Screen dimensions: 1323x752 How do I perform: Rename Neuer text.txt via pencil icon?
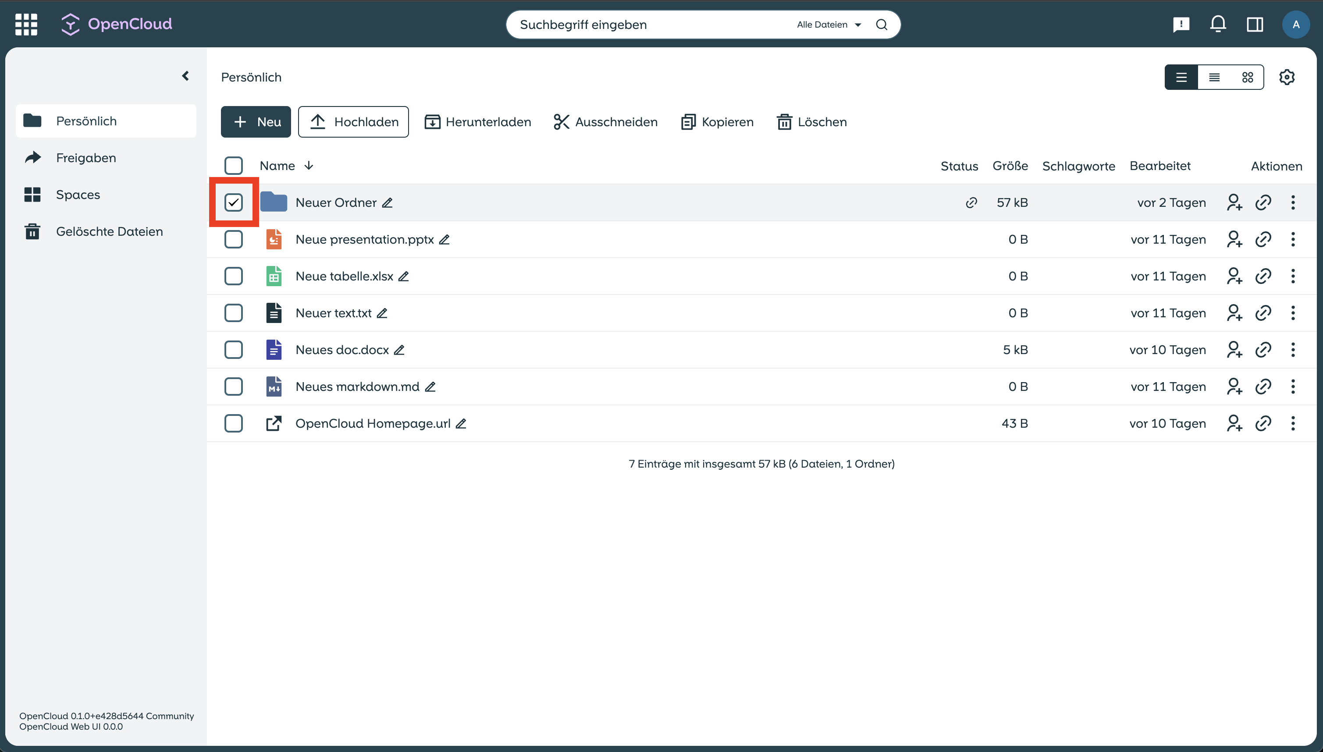pos(382,313)
